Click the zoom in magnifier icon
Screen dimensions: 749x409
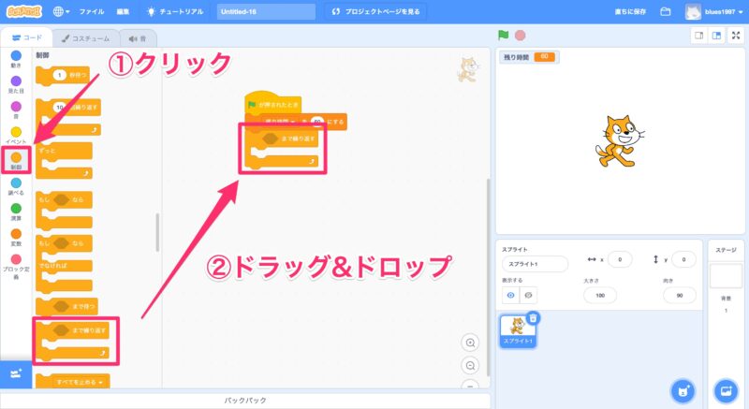pyautogui.click(x=470, y=343)
